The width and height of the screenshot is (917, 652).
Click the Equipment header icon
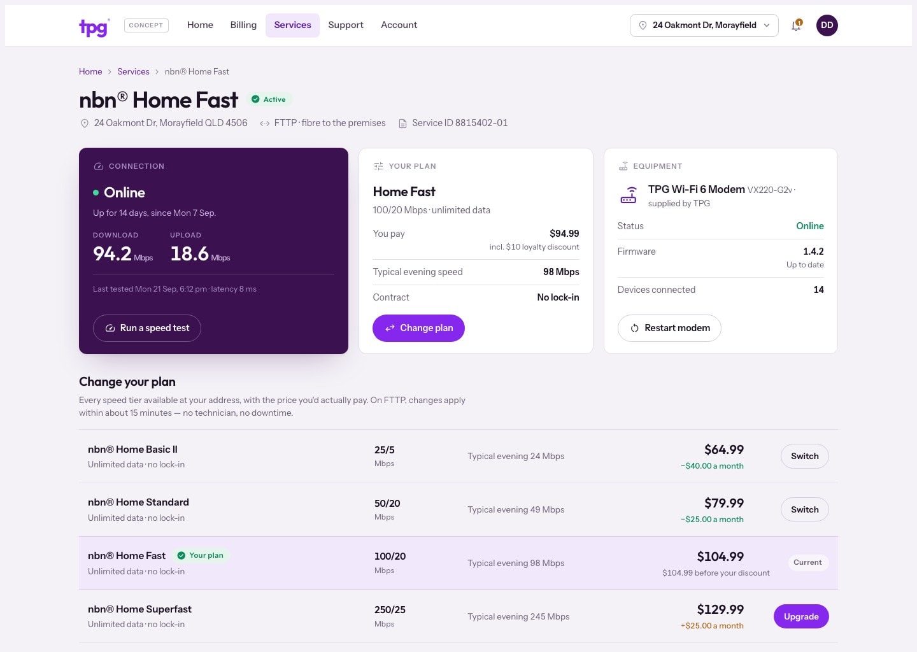click(623, 166)
